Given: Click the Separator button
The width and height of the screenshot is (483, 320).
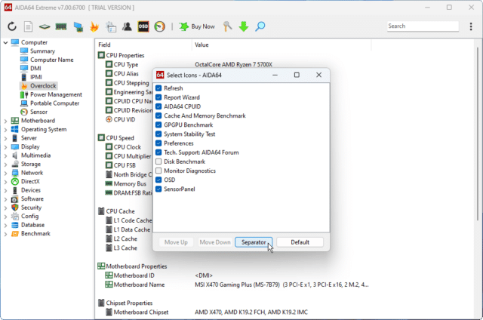Looking at the screenshot, I should pyautogui.click(x=254, y=242).
